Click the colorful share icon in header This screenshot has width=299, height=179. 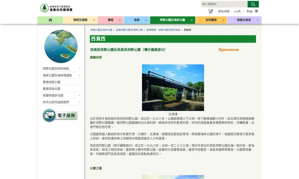point(211,11)
